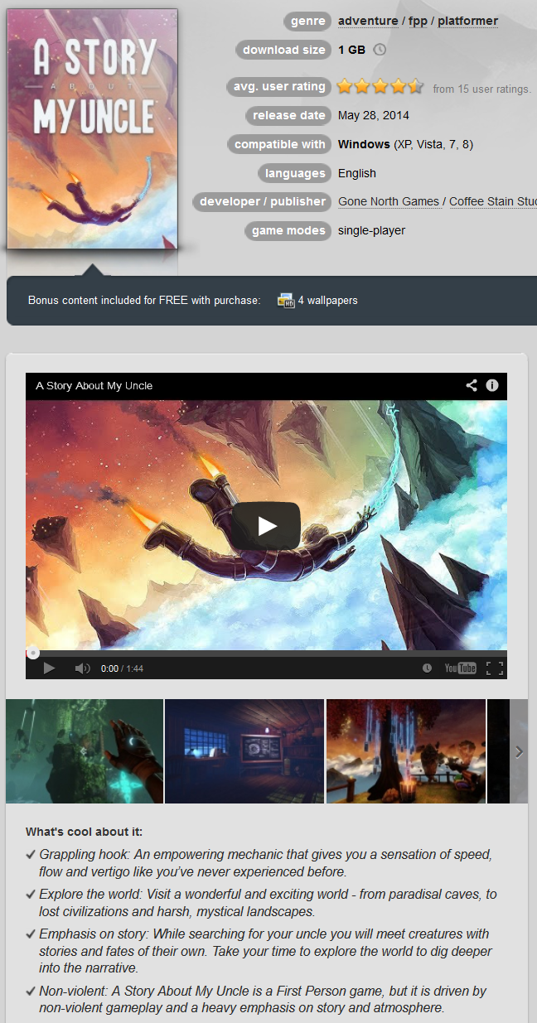Click the from 15 user ratings text
Screen dimensions: 537x1023
pos(482,89)
